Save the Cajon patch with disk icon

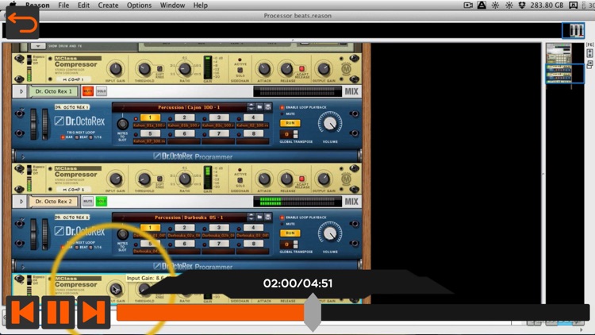(x=268, y=107)
